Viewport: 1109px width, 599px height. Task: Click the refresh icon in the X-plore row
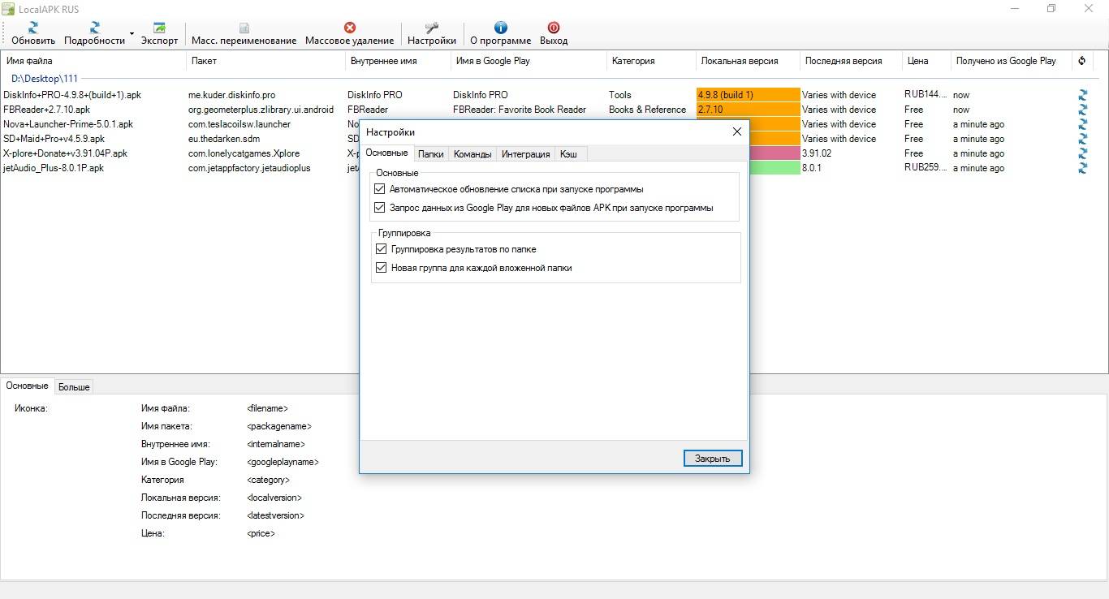coord(1082,153)
